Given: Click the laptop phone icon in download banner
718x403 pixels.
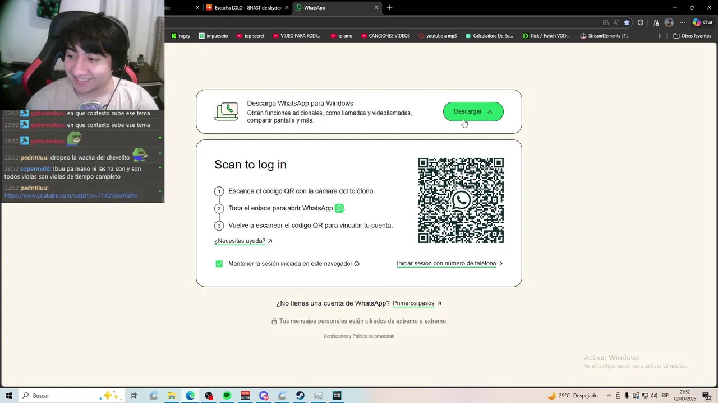Looking at the screenshot, I should point(227,111).
